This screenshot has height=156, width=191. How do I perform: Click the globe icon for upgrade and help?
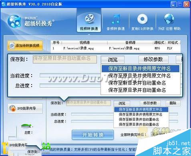(169, 19)
